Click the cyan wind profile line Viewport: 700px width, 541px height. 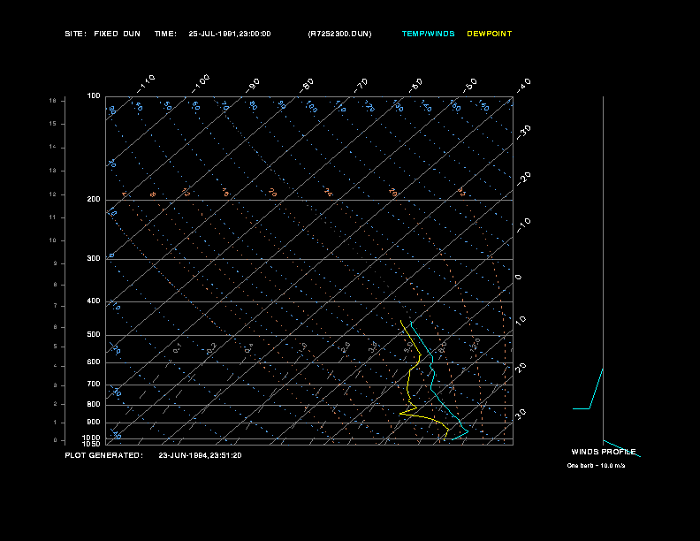[596, 389]
